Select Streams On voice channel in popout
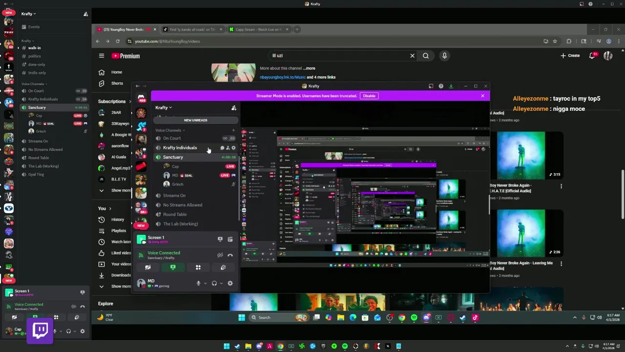The width and height of the screenshot is (625, 352). pyautogui.click(x=195, y=196)
